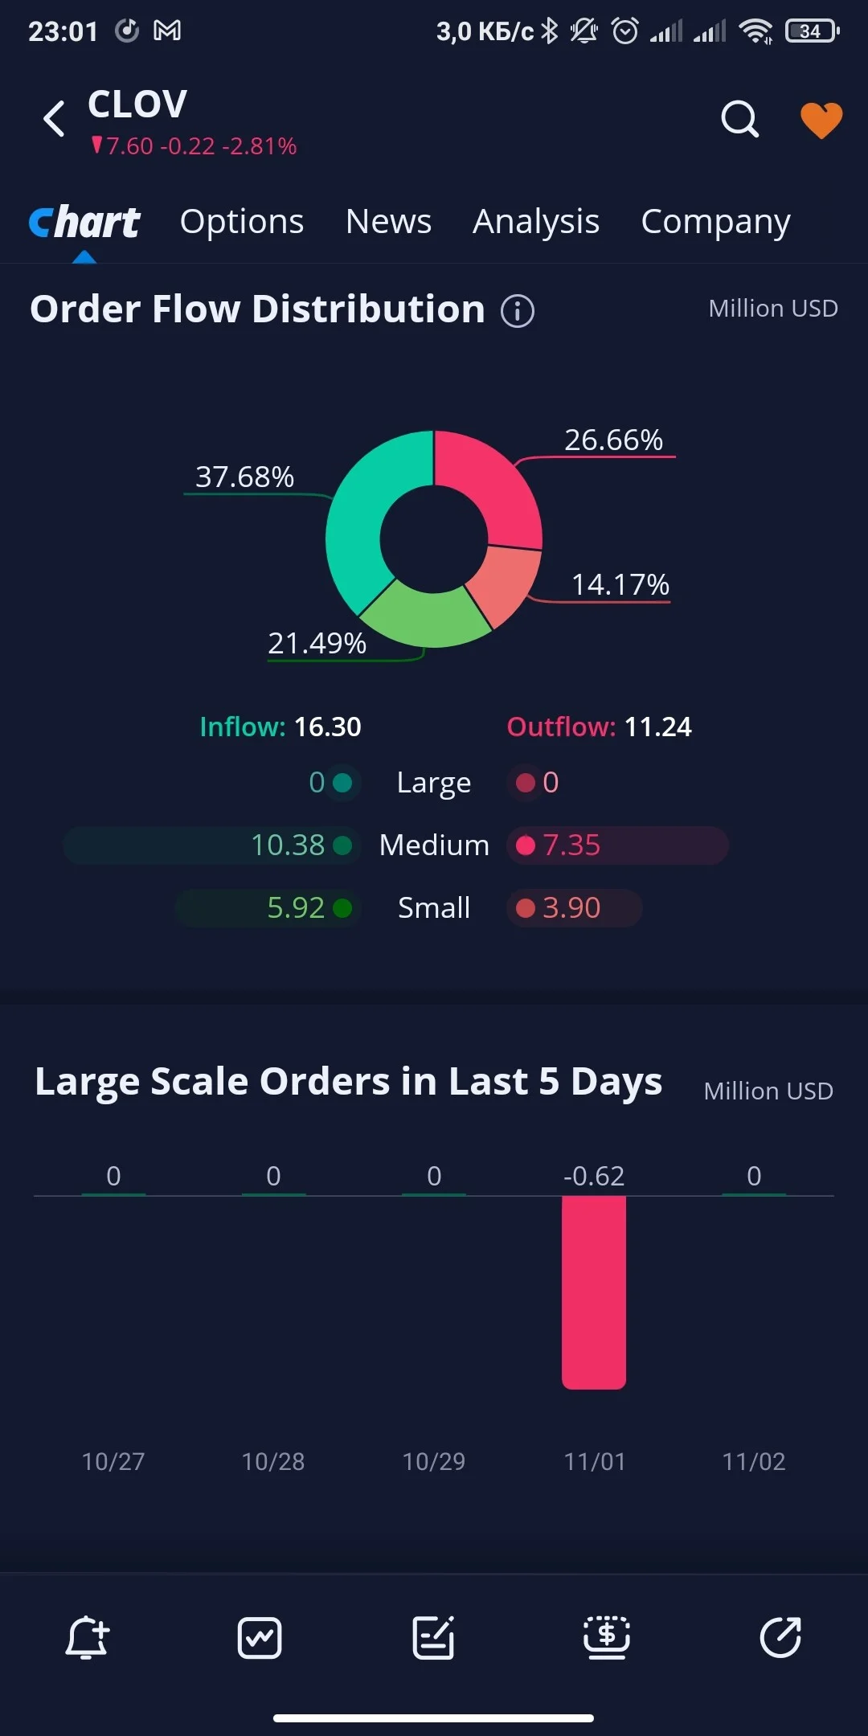Viewport: 868px width, 1736px height.
Task: Add a price alert with bell icon
Action: point(87,1637)
